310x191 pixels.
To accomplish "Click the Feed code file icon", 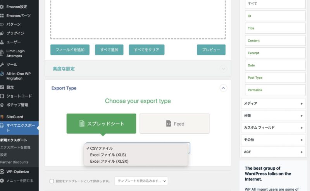I will click(169, 124).
